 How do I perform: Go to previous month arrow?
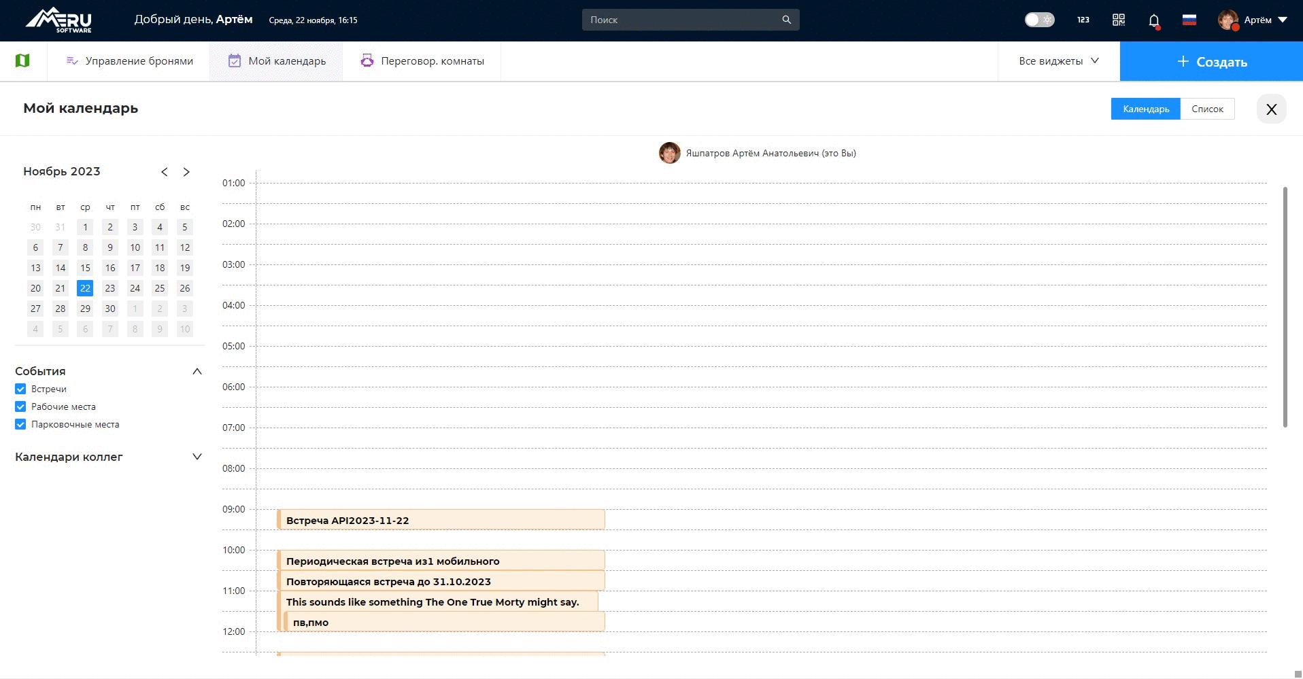pyautogui.click(x=165, y=172)
